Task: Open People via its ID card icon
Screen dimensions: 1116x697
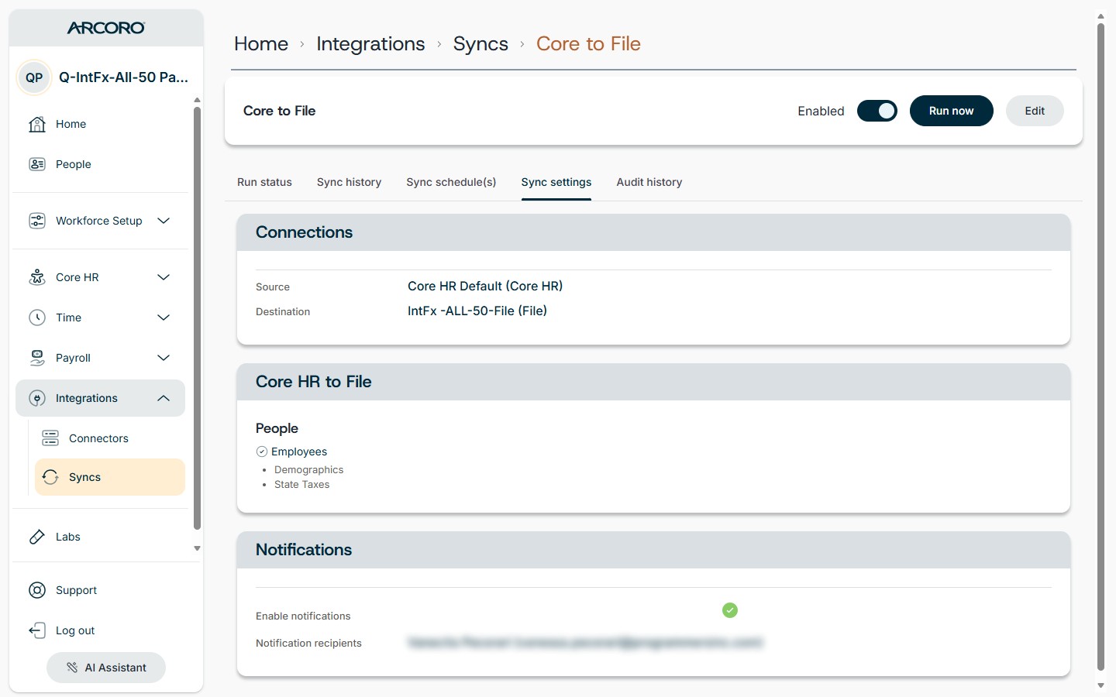Action: [37, 164]
